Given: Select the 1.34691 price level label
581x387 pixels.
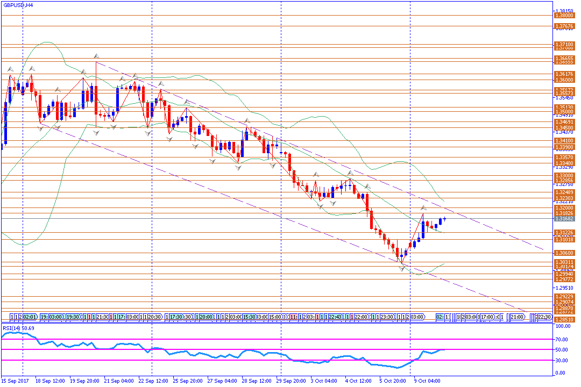Looking at the screenshot, I should point(564,121).
